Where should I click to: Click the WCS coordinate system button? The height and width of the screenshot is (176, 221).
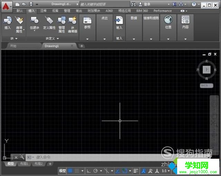(x=206, y=85)
